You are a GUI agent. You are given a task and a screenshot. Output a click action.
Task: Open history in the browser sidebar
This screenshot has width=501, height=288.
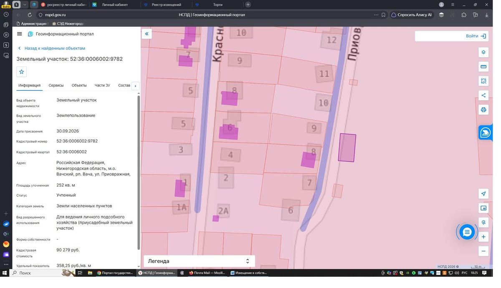(6, 14)
